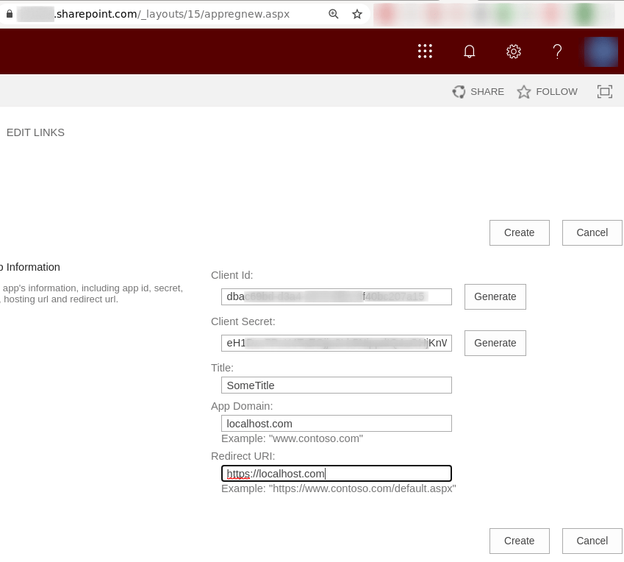The image size is (624, 562).
Task: Open EDIT LINKS
Action: coord(35,132)
